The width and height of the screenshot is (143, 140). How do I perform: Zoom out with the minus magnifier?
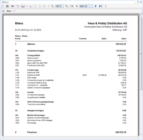pyautogui.click(x=52, y=6)
